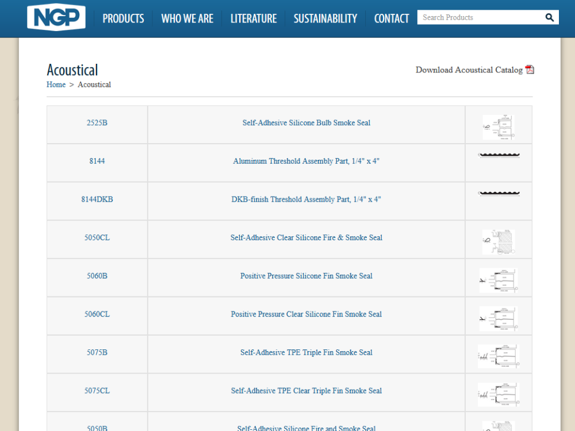
Task: Open the PRODUCTS menu
Action: point(123,18)
